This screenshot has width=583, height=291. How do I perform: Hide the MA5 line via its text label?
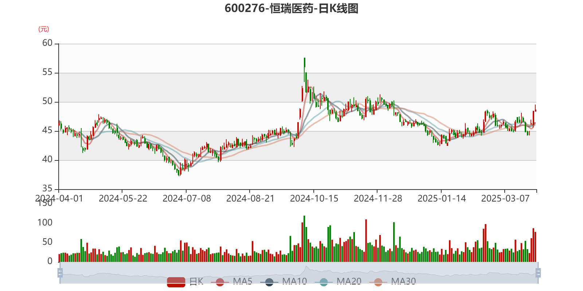coord(243,281)
